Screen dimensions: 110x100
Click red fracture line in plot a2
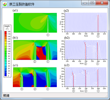(x=98, y=23)
